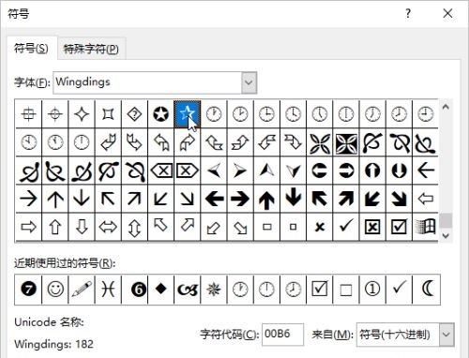Choose the boxed check mark in the grid
Screen dimensions: 469x358
[400, 227]
